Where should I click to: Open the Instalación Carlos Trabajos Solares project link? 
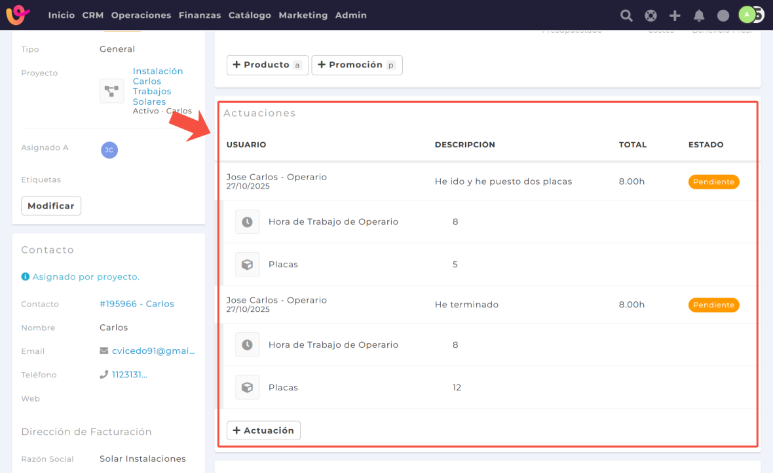(158, 86)
